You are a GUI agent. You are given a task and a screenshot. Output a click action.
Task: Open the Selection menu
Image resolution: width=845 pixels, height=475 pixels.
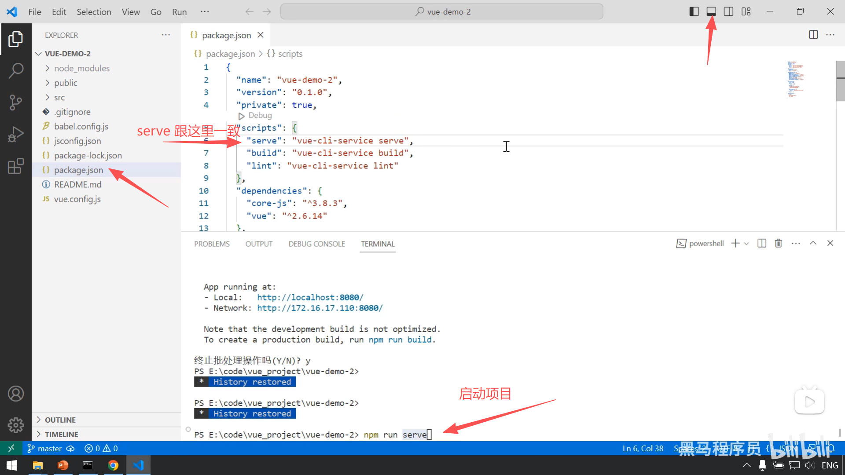94,12
